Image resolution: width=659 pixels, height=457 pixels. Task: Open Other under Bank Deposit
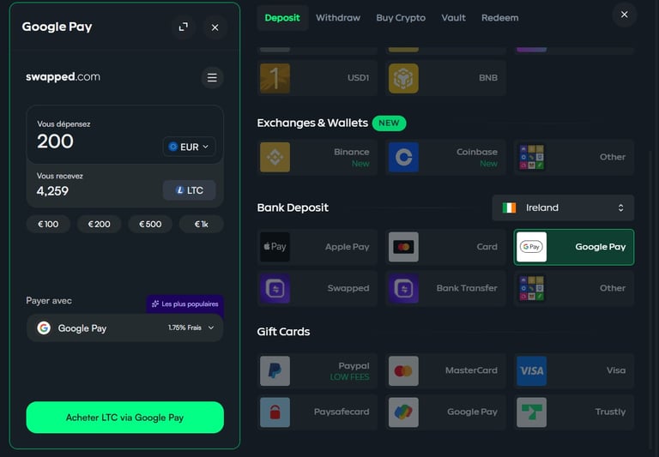pyautogui.click(x=574, y=288)
